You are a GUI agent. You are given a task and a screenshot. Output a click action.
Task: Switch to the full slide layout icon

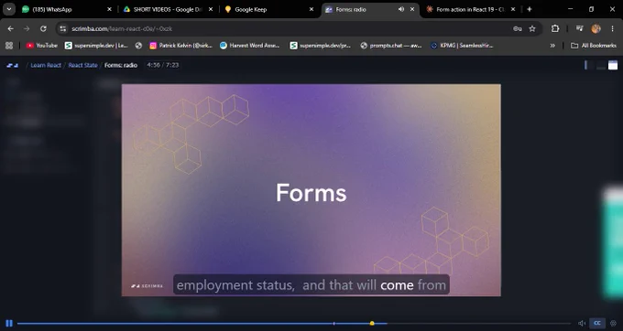(x=613, y=65)
